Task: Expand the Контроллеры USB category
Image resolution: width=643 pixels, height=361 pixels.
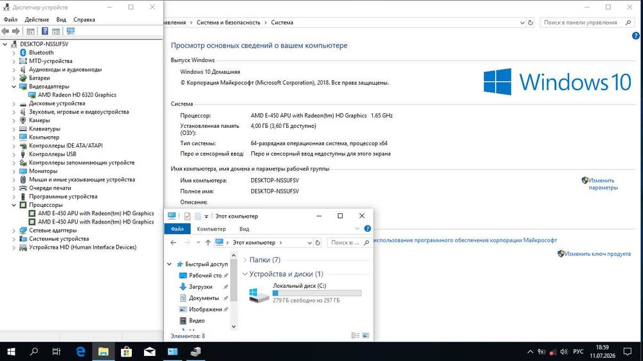Action: [14, 154]
